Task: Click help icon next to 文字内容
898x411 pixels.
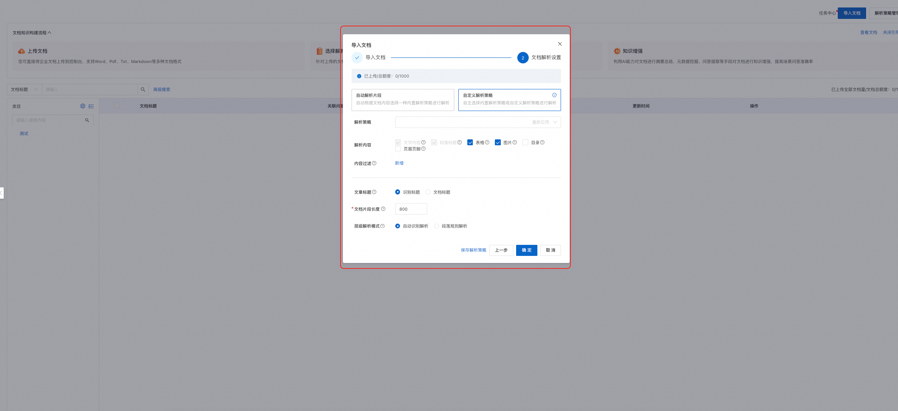Action: pos(423,142)
